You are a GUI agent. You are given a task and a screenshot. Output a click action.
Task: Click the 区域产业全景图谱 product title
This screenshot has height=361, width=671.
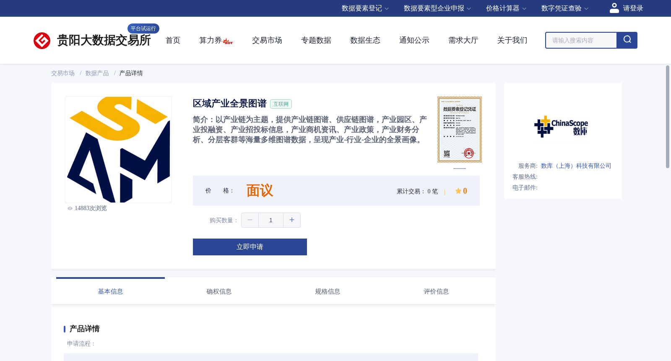point(230,104)
